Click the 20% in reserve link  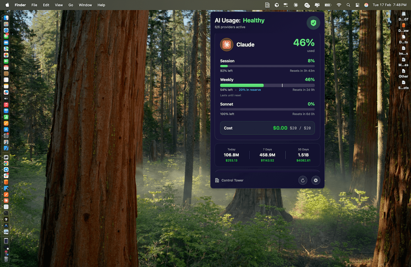(250, 90)
